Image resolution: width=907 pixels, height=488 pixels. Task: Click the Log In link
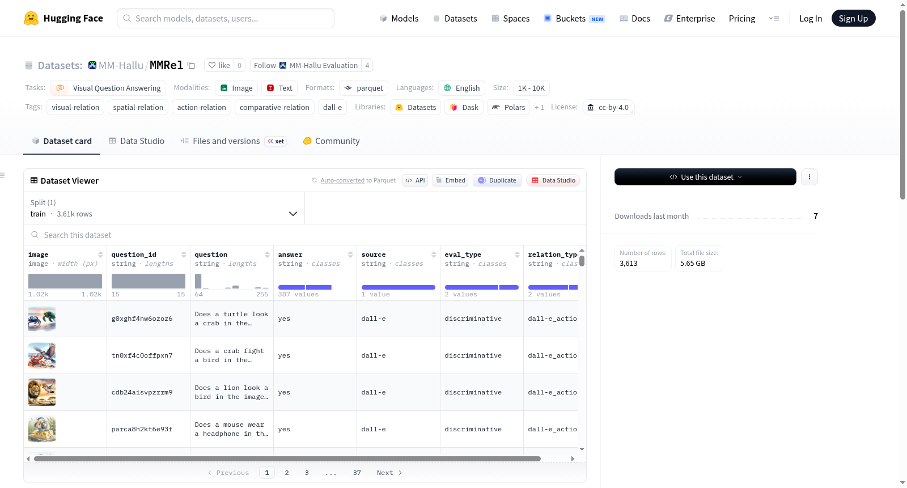[x=811, y=19]
